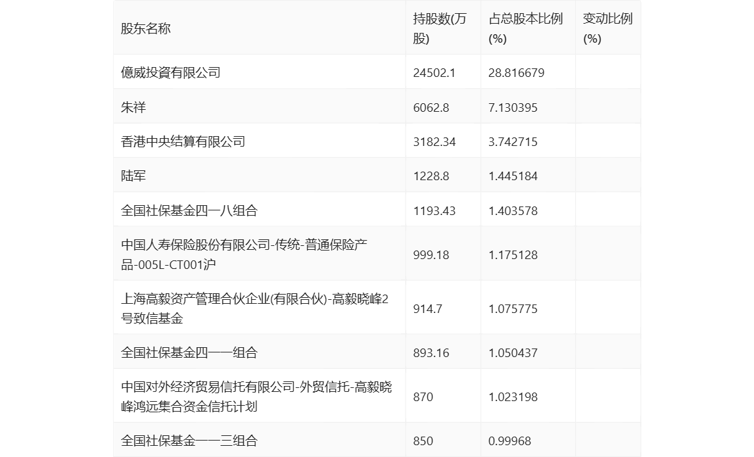Select the holding value 893.16
This screenshot has height=457, width=754.
(431, 352)
